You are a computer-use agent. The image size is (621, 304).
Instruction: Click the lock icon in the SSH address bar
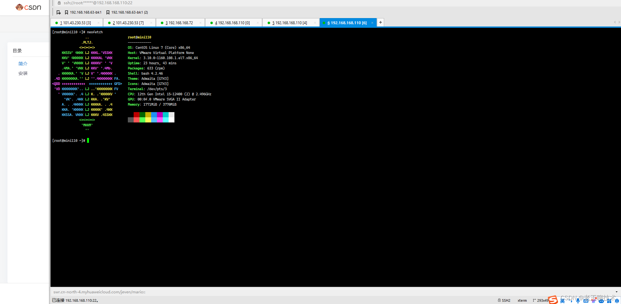click(x=59, y=3)
